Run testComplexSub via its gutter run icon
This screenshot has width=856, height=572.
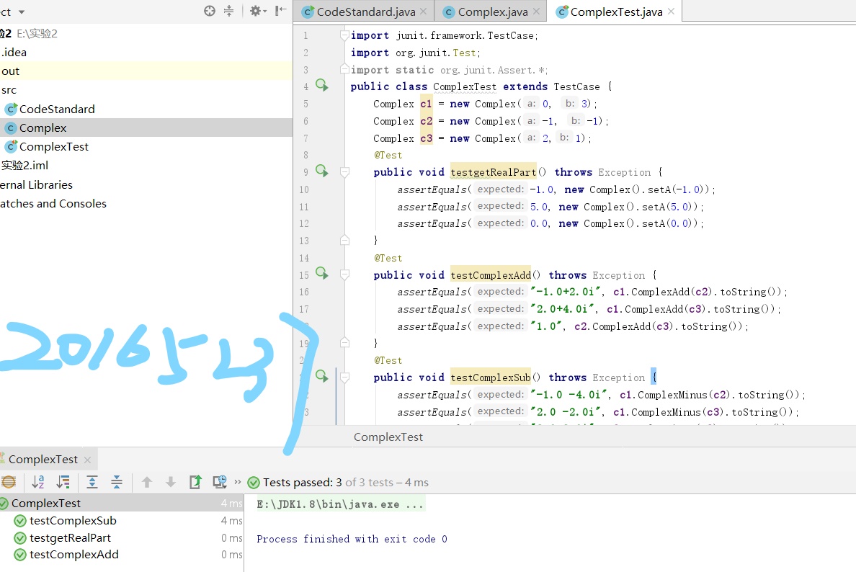322,376
